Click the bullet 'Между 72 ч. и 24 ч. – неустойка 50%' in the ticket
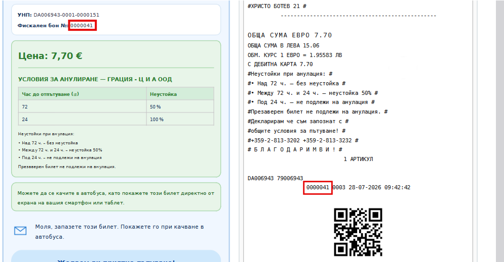This screenshot has height=262, width=504. click(x=60, y=150)
